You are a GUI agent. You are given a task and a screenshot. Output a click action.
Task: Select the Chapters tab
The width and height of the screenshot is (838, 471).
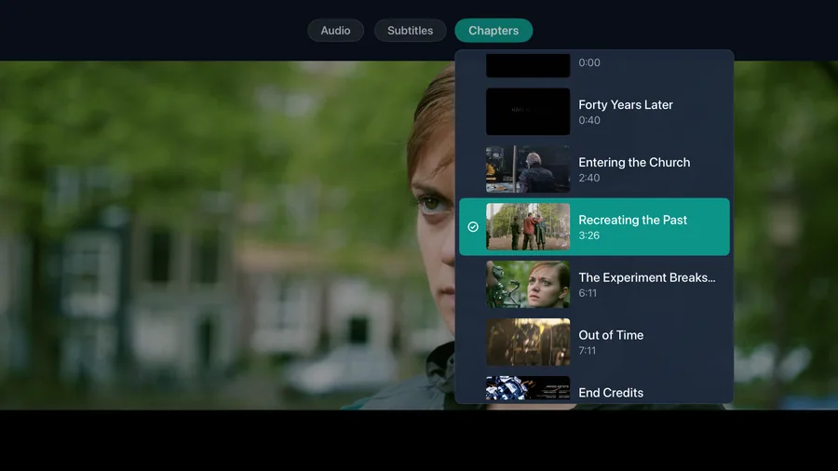tap(493, 31)
